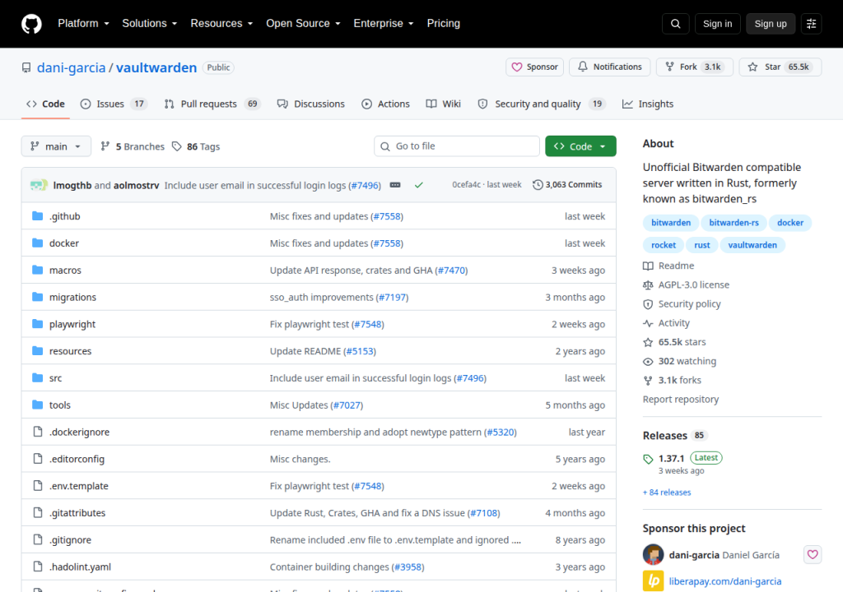Click the .gitignore file icon
Image resolution: width=843 pixels, height=592 pixels.
38,539
